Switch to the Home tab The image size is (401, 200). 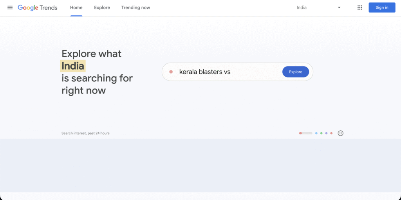tap(76, 7)
